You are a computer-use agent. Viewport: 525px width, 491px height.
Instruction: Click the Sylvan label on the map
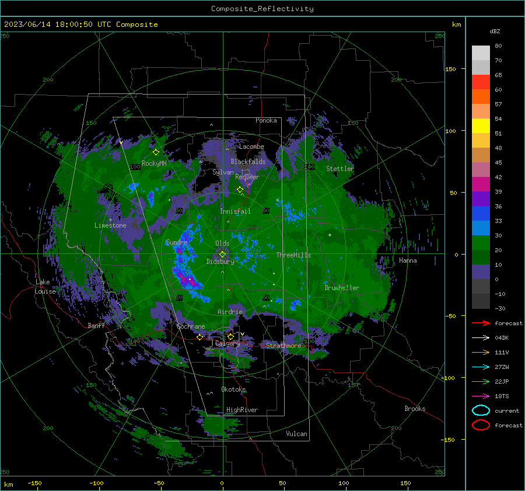pyautogui.click(x=223, y=172)
